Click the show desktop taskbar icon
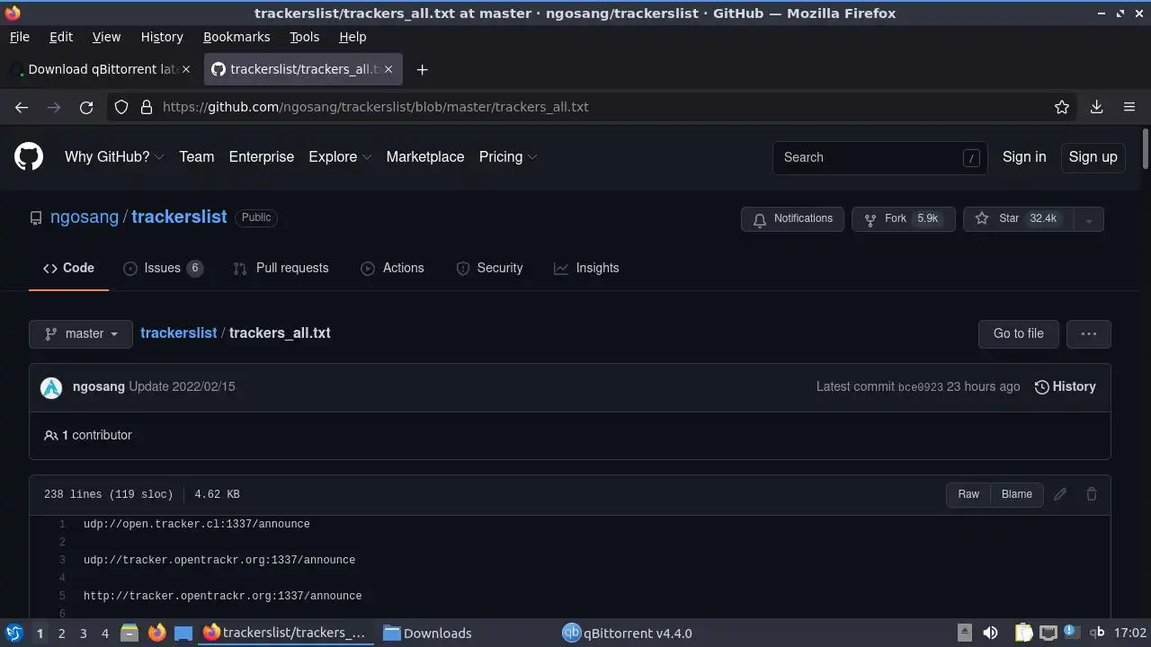 pyautogui.click(x=183, y=633)
